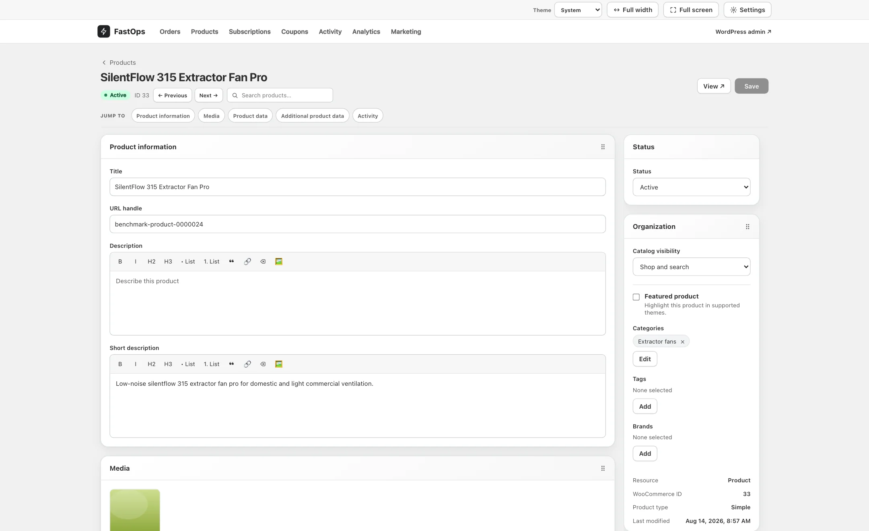Image resolution: width=869 pixels, height=531 pixels.
Task: Clear formatting in Short description toolbar
Action: click(x=263, y=364)
